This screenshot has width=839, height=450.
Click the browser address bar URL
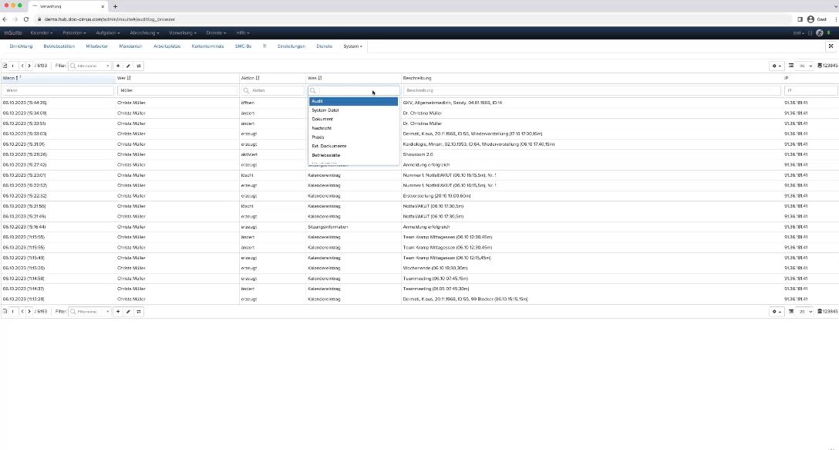tap(110, 19)
